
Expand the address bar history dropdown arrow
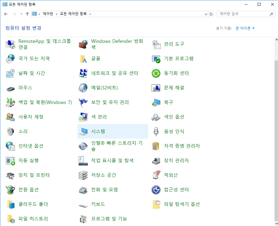pos(206,14)
